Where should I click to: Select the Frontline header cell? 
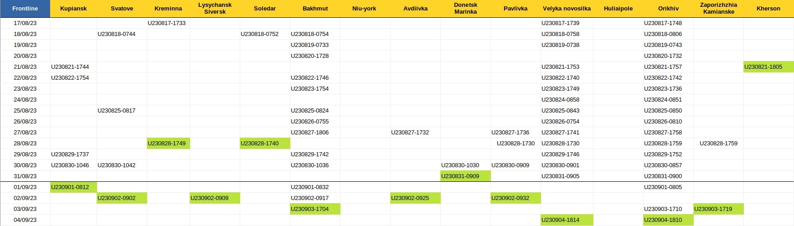point(25,9)
